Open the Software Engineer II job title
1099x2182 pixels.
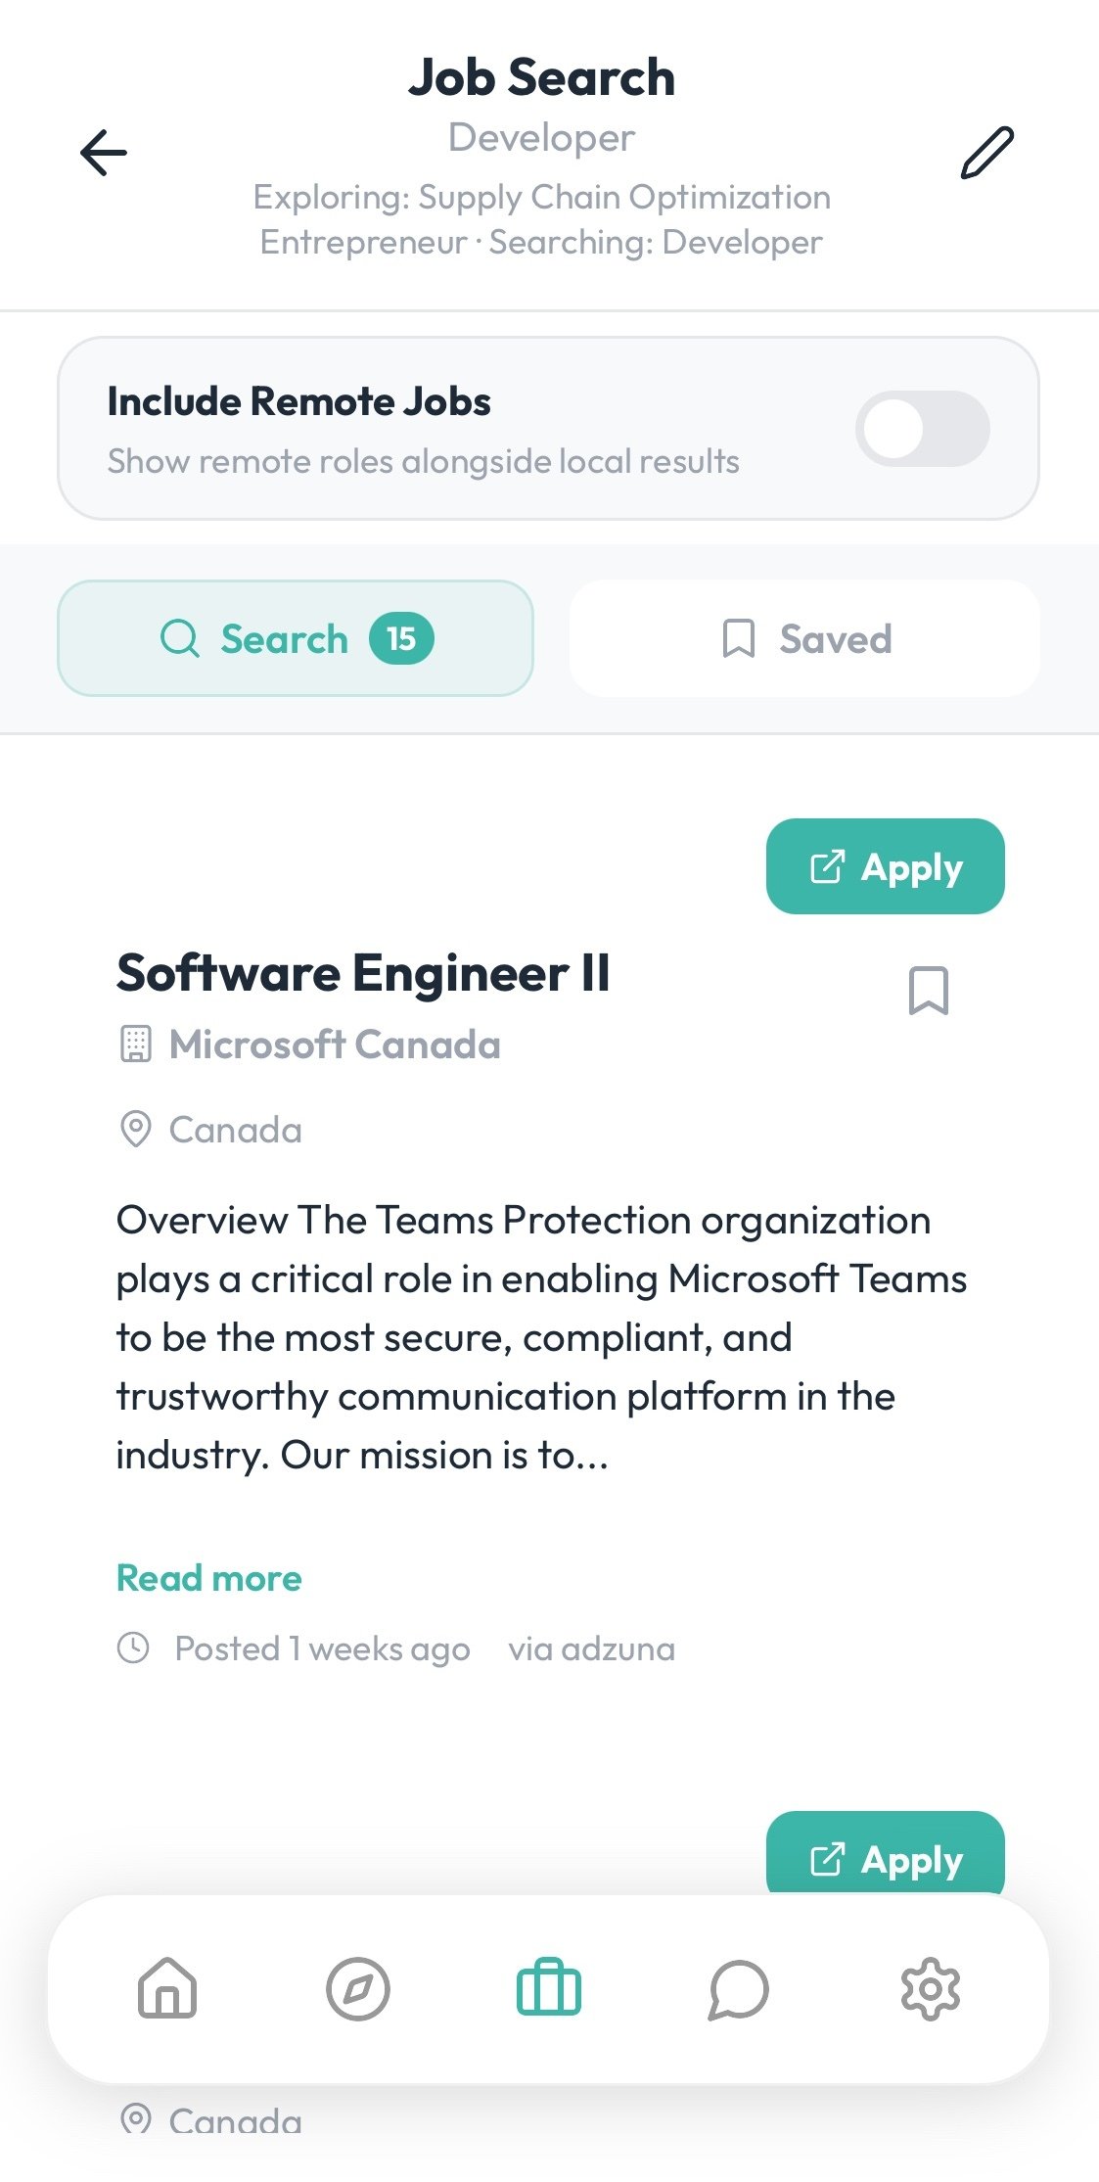363,973
